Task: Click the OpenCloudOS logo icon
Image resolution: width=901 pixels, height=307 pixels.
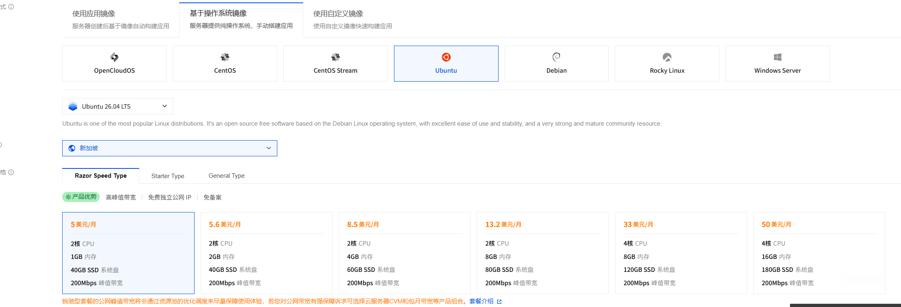Action: pos(114,57)
